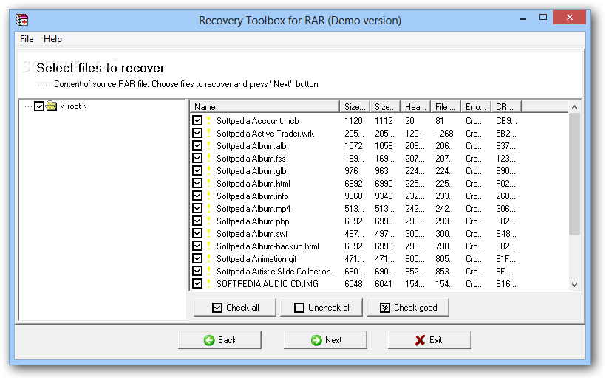Uncheck Softpedia Account.mcb checkbox
The height and width of the screenshot is (380, 606).
coord(197,121)
